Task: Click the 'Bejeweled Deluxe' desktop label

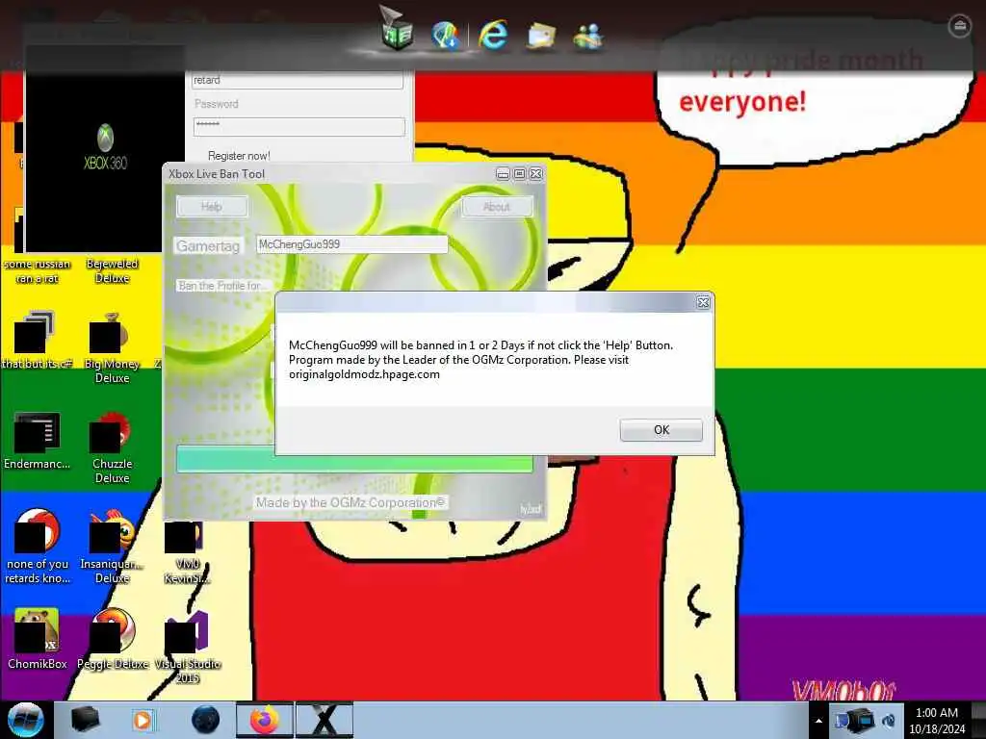Action: [x=112, y=270]
